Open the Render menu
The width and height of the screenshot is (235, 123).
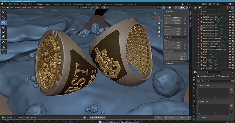click(x=17, y=4)
